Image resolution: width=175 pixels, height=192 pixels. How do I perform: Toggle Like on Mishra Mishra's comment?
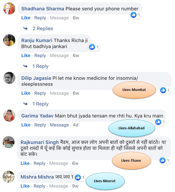click(x=25, y=186)
